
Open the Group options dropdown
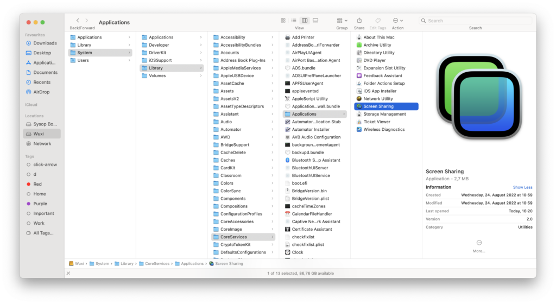pyautogui.click(x=342, y=21)
